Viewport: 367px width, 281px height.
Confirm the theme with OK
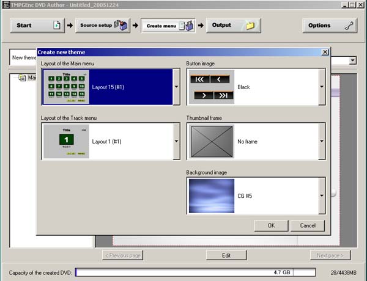pos(271,225)
